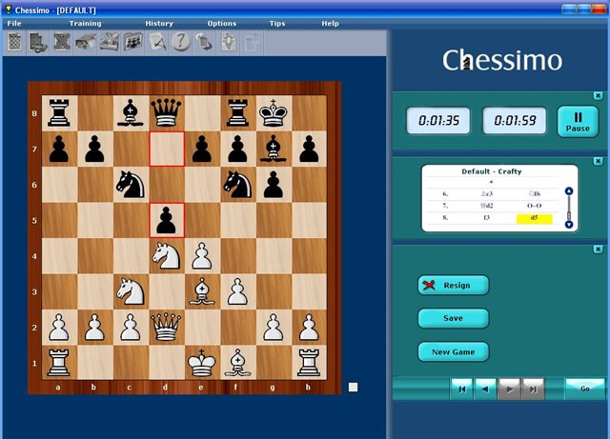Click the chessboard icon at the toolbar's start
The height and width of the screenshot is (439, 610).
click(x=14, y=42)
